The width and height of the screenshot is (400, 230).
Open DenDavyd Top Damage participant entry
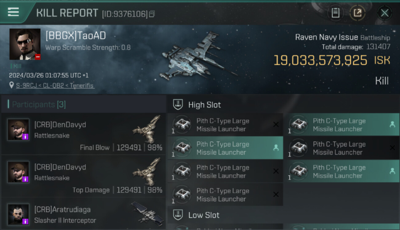click(83, 176)
